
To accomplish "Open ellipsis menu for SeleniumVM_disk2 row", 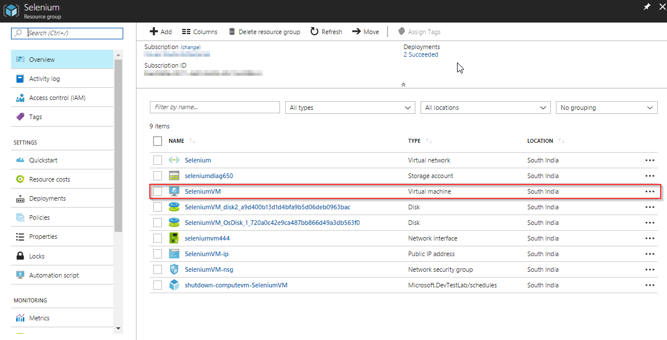I will (650, 207).
